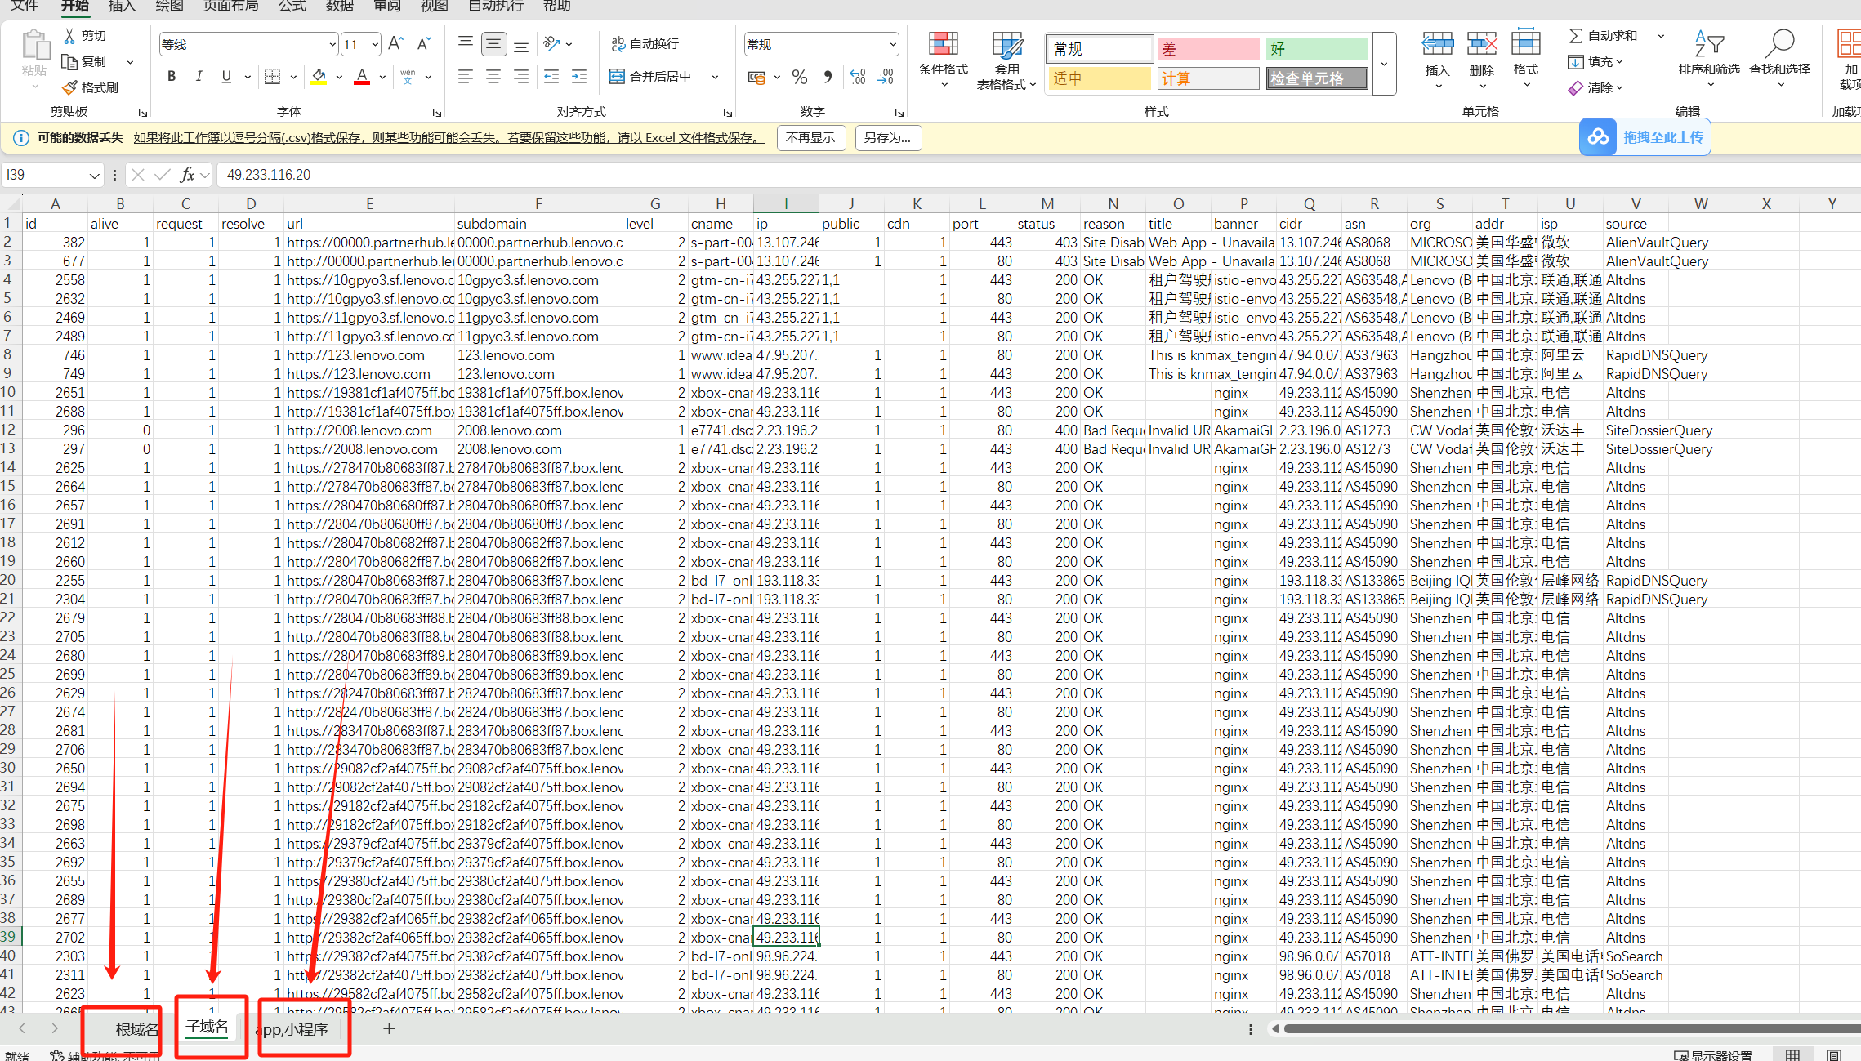Open Sort and Filter (排序和筛选)
The image size is (1861, 1061).
click(1709, 59)
